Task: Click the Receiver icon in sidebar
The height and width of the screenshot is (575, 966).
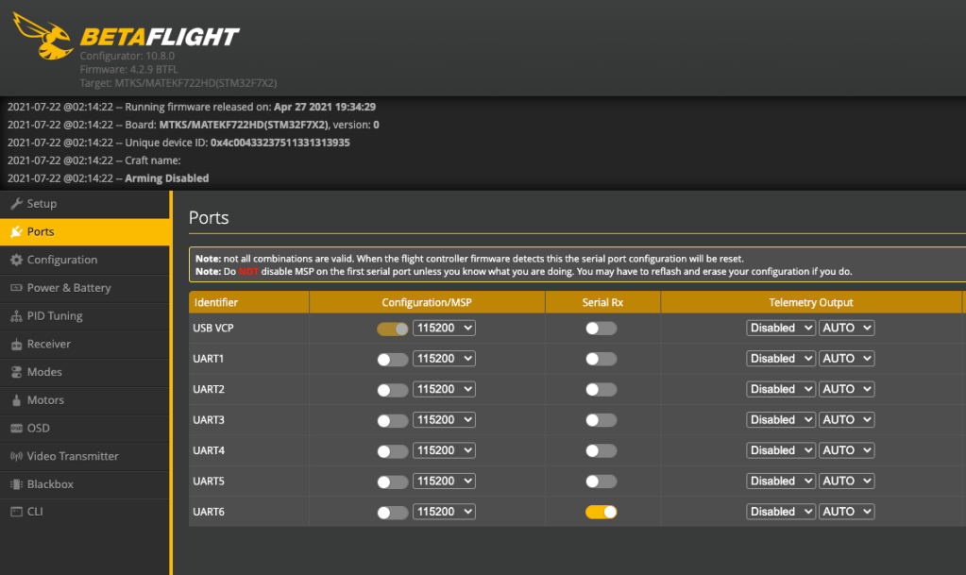Action: (x=16, y=345)
